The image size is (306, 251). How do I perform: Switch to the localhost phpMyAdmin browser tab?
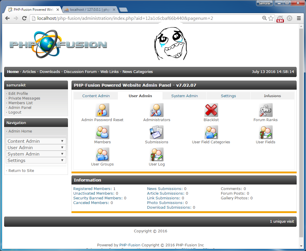point(90,10)
